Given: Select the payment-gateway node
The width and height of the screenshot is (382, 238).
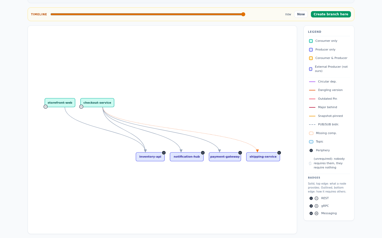Looking at the screenshot, I should [x=225, y=157].
